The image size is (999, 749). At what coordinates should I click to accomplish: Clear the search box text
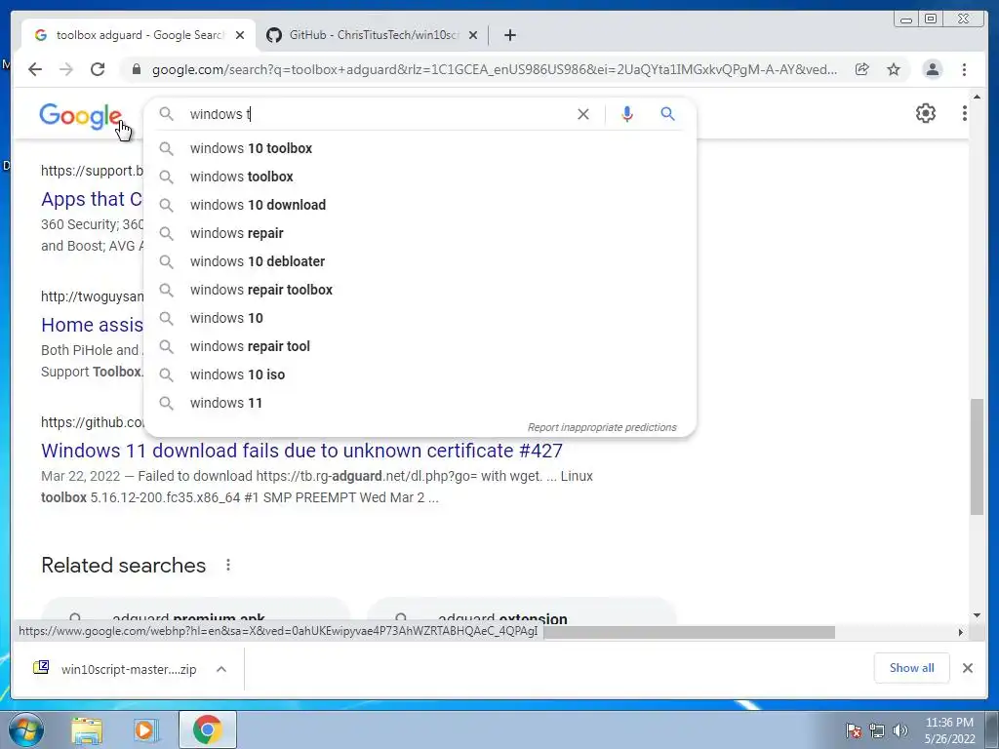(x=583, y=114)
